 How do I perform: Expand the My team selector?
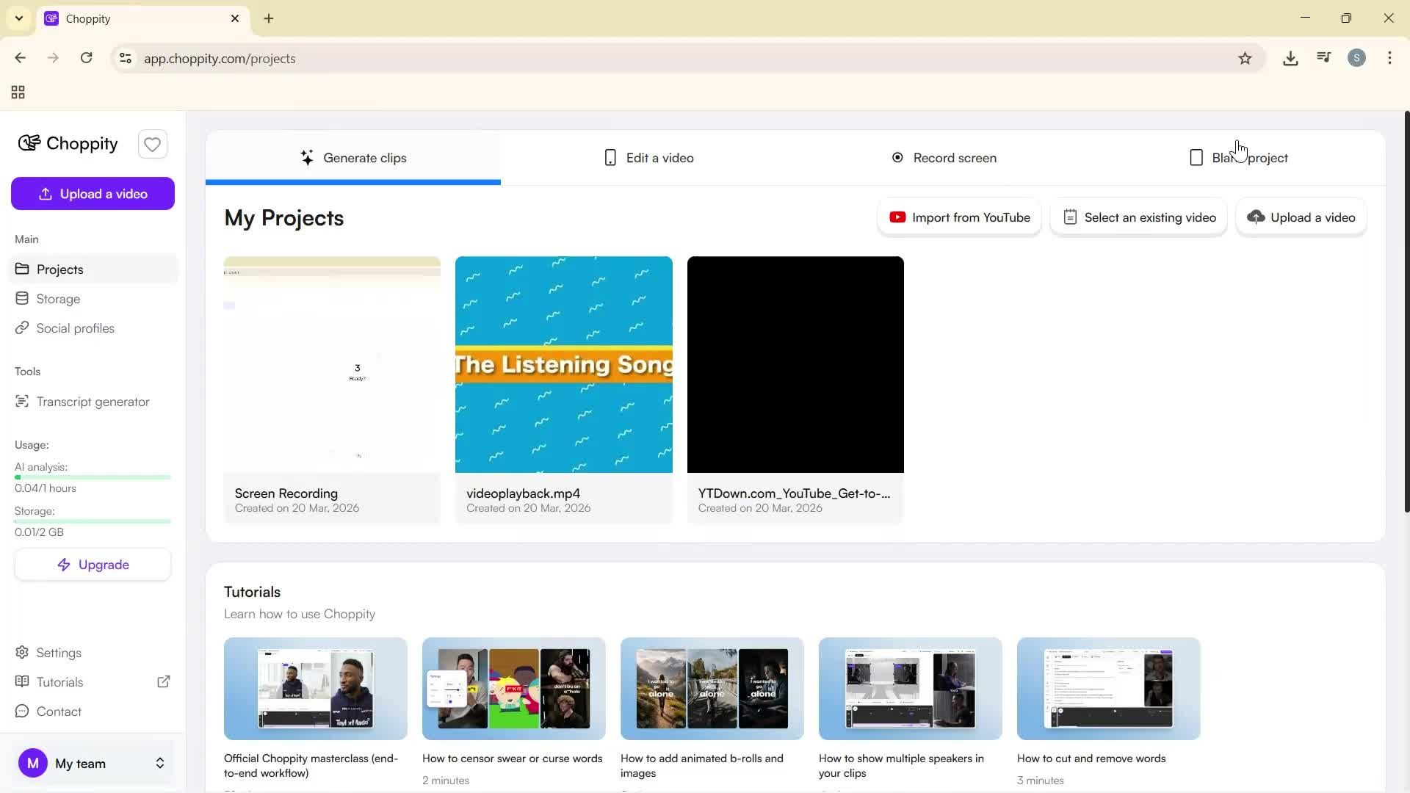click(159, 763)
